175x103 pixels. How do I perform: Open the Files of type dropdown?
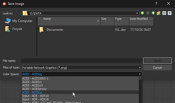[x=81, y=68]
